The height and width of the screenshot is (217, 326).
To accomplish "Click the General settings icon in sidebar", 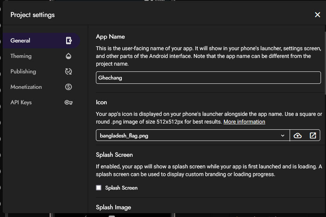I will (x=69, y=41).
